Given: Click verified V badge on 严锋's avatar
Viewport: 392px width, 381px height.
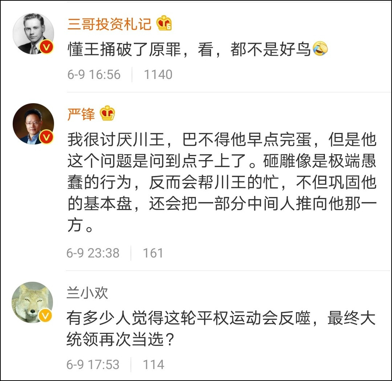Looking at the screenshot, I should click(47, 137).
